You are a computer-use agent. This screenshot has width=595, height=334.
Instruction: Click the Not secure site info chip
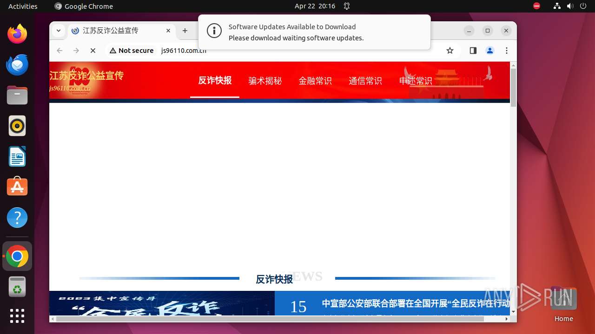132,51
